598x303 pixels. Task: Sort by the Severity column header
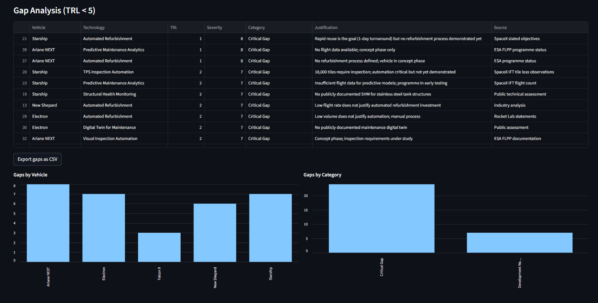[225, 27]
